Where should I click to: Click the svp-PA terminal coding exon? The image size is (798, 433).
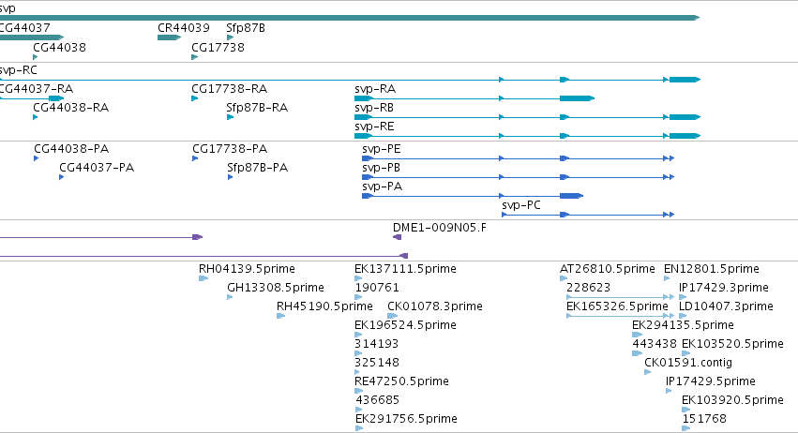click(x=571, y=196)
